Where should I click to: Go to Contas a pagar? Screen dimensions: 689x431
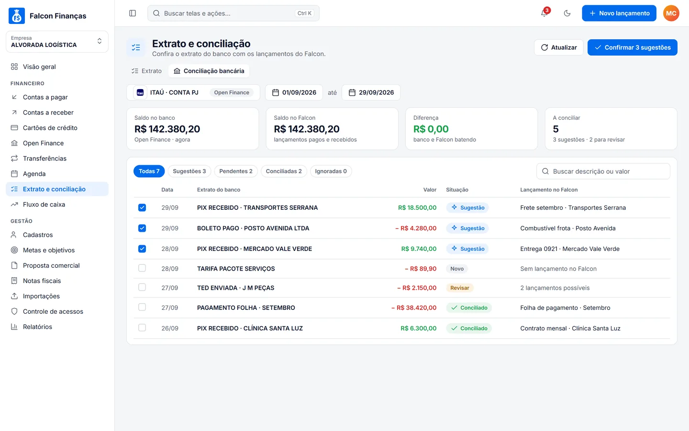coord(57,97)
